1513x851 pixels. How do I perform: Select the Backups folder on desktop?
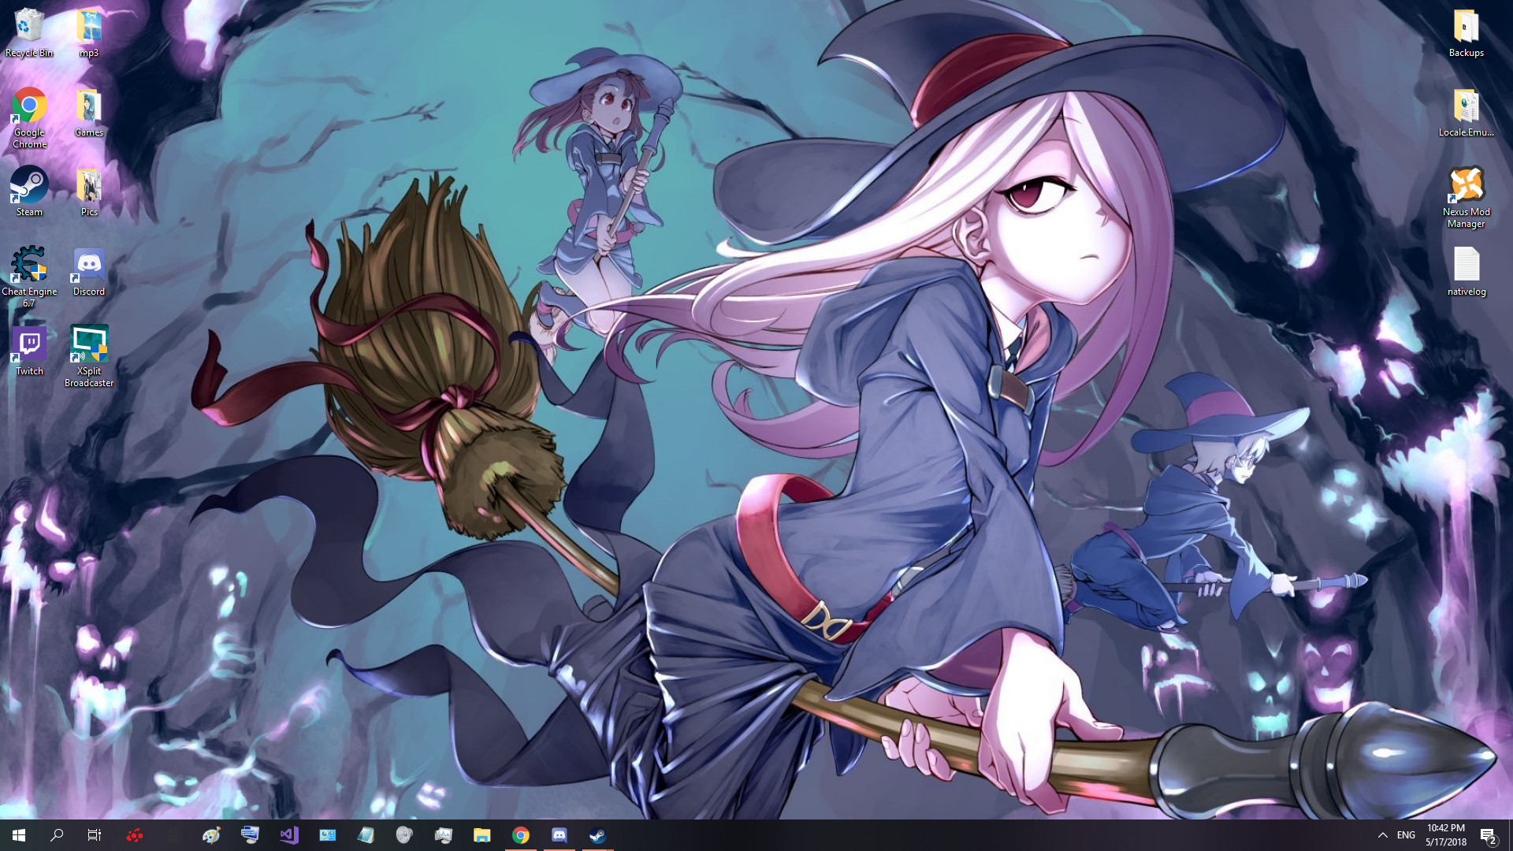pos(1467,33)
